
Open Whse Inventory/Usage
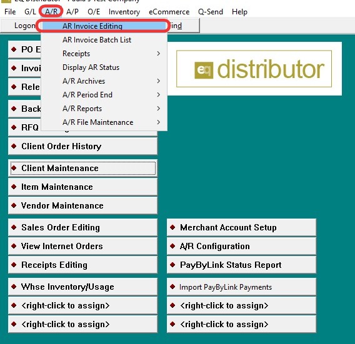coord(82,287)
